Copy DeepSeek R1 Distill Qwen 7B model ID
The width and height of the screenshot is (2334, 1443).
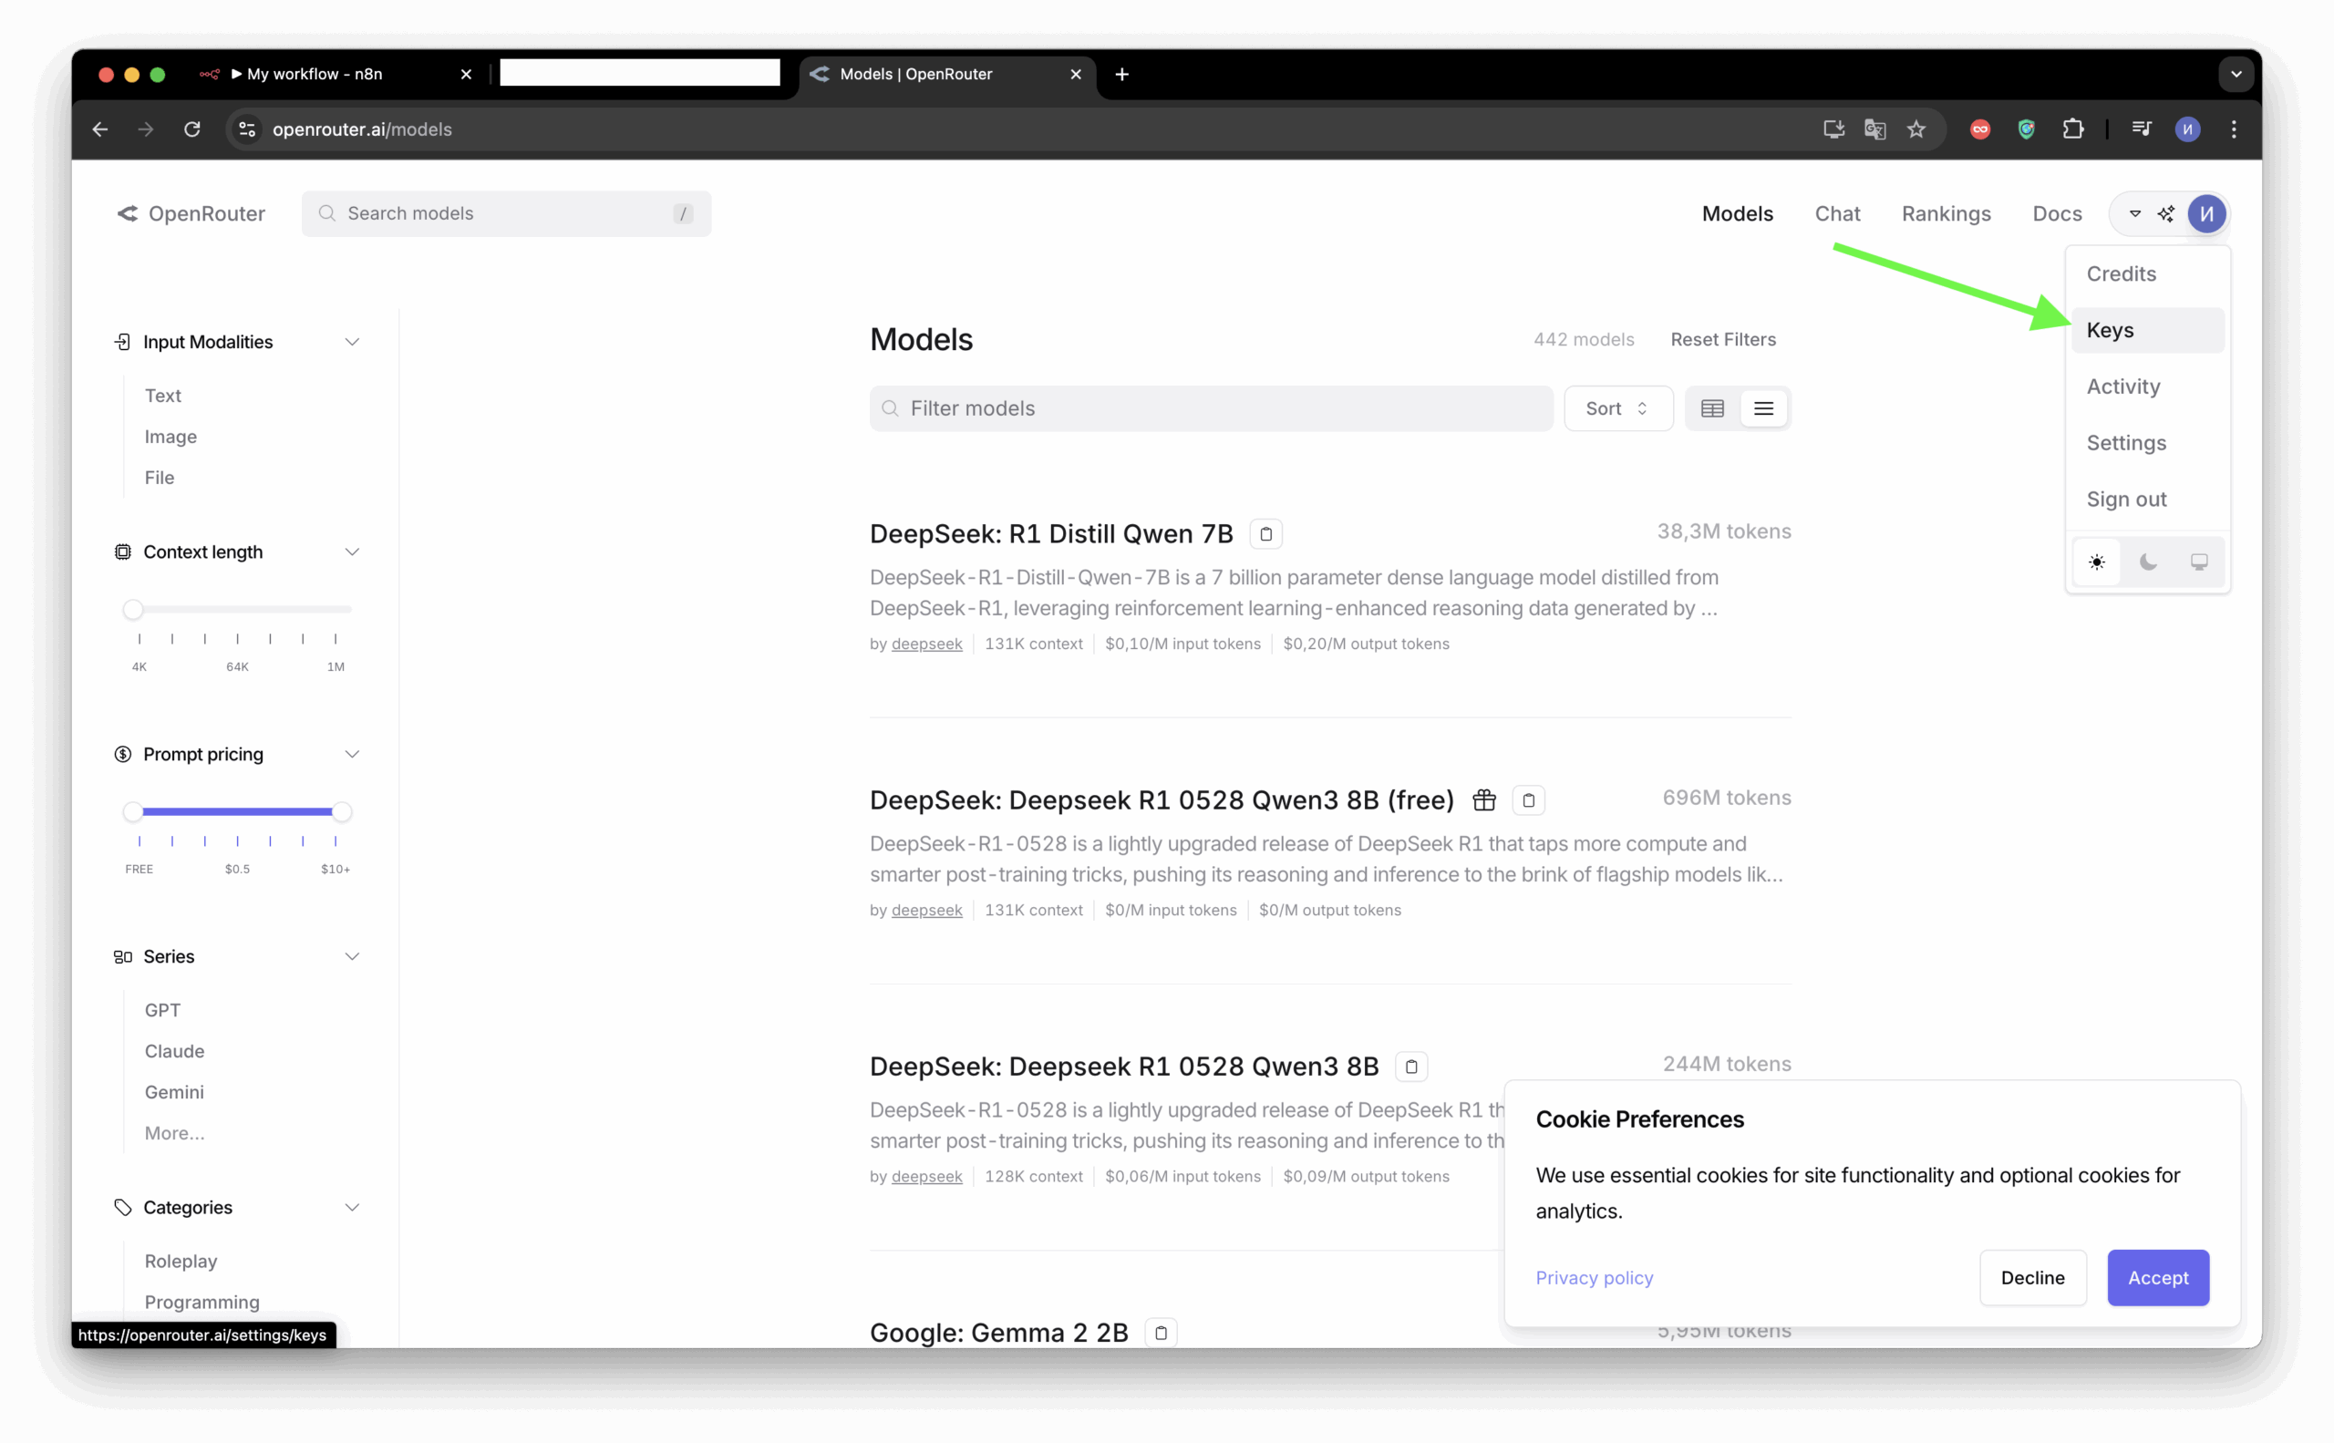(x=1265, y=533)
